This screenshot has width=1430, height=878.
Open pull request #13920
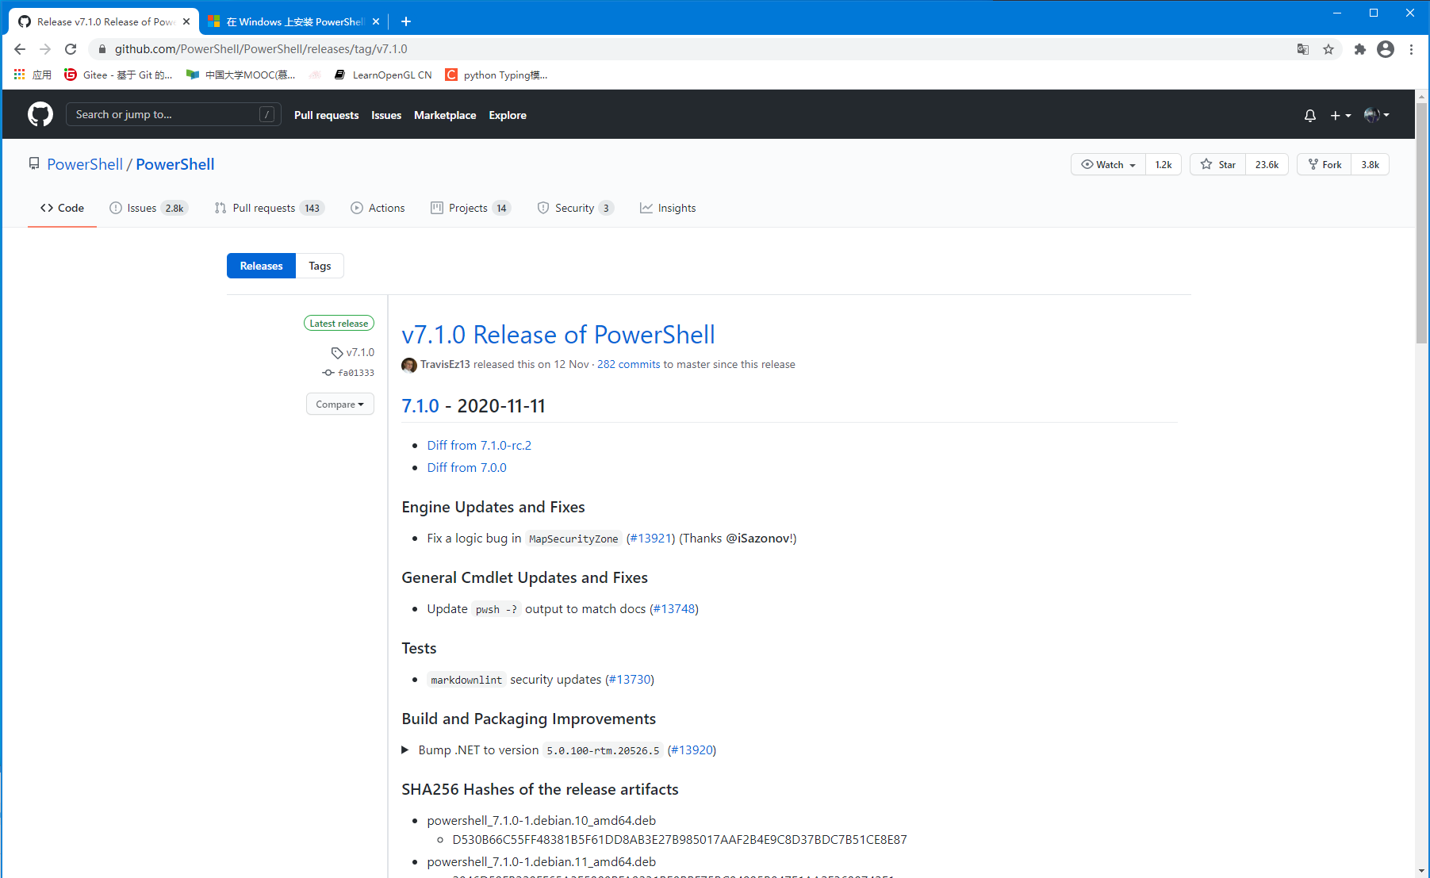point(692,750)
